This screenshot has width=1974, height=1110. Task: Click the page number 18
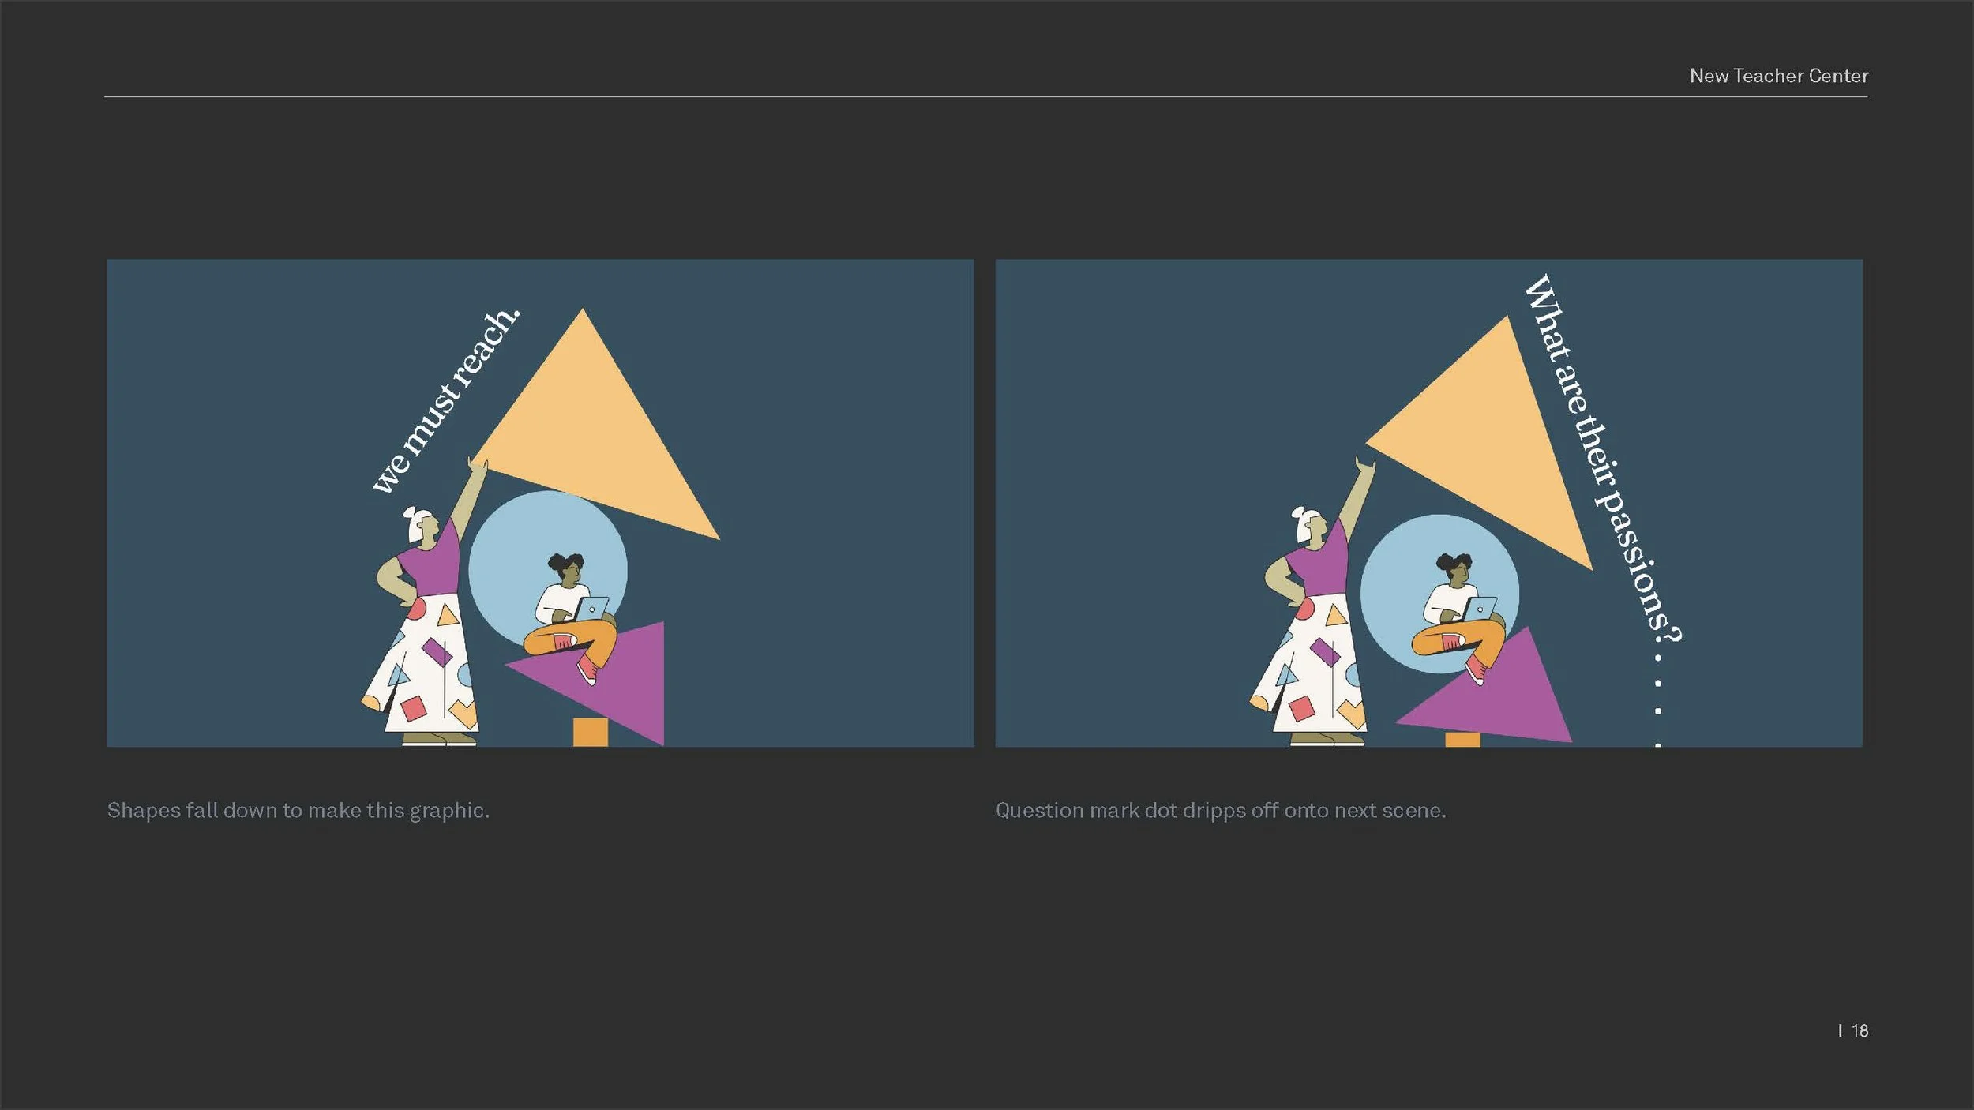click(x=1860, y=1030)
